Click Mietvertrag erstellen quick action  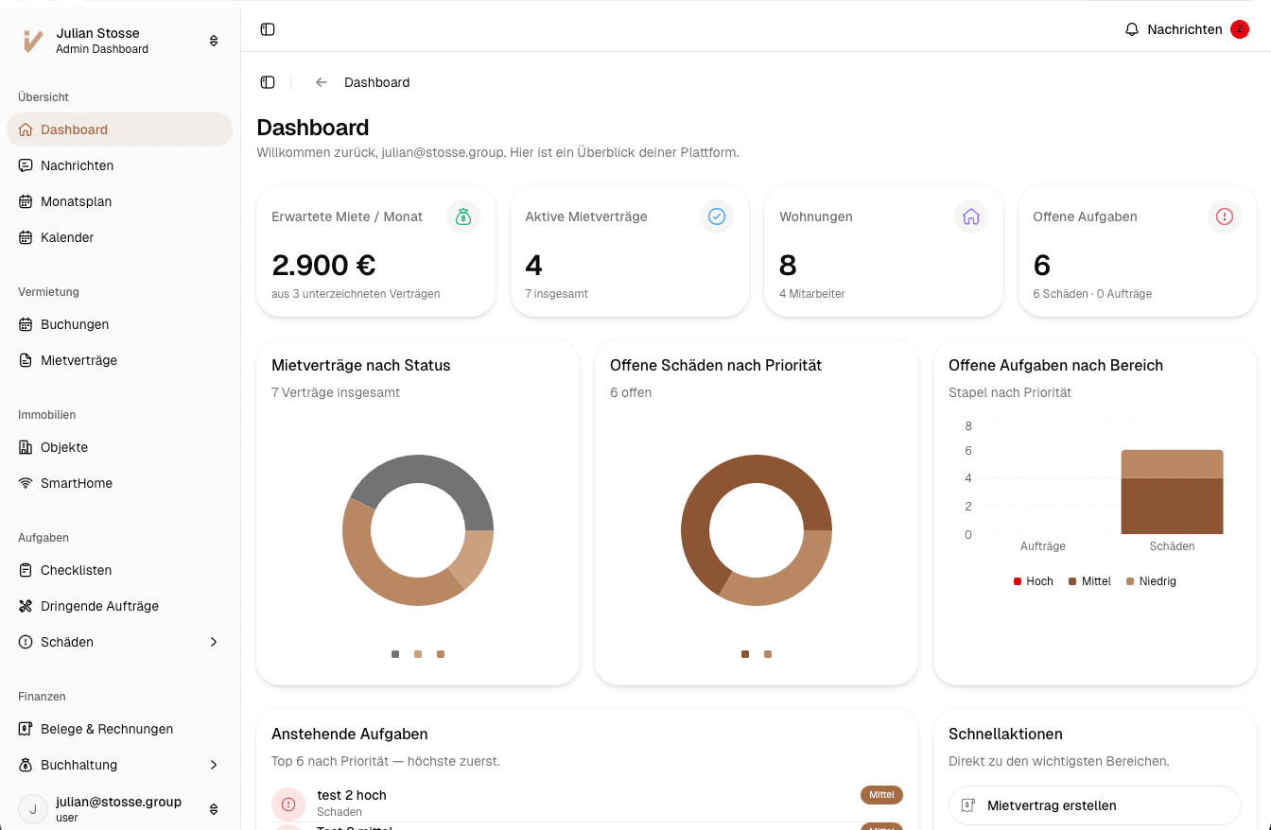(1095, 805)
